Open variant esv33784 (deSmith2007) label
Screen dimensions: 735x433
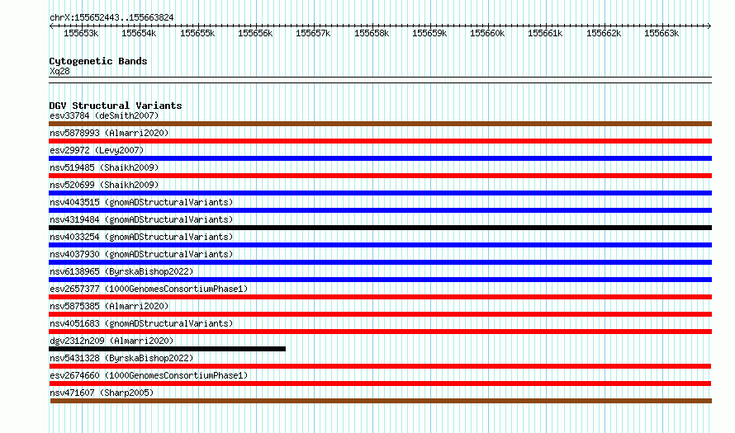pos(104,115)
